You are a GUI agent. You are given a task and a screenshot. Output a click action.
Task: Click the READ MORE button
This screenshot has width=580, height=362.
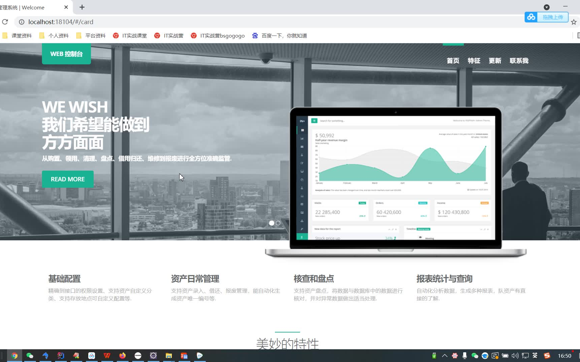pyautogui.click(x=67, y=179)
